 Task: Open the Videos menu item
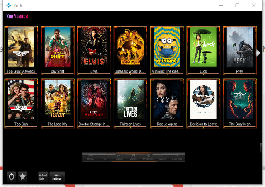point(119,157)
